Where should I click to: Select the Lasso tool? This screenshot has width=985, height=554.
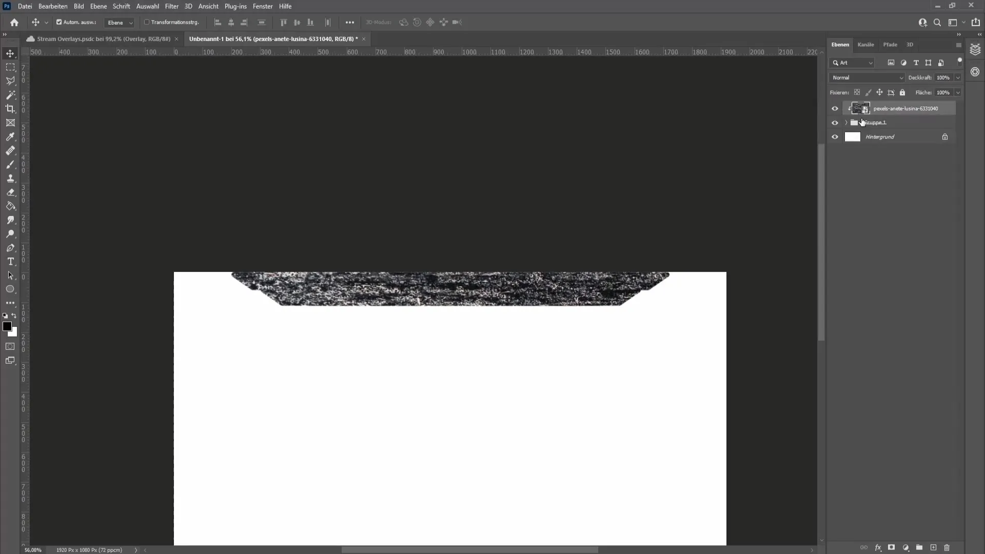tap(10, 81)
